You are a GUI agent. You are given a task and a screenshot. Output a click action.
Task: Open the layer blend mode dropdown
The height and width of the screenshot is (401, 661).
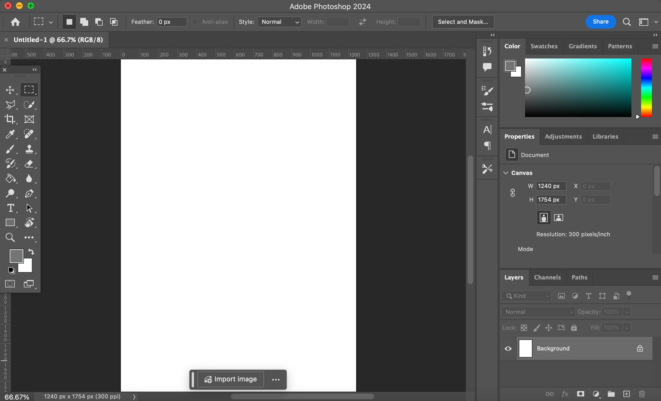pos(538,312)
